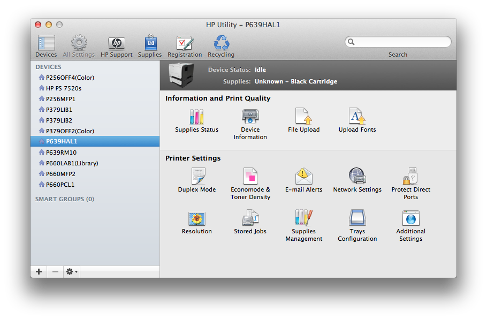Click the Information and Print Quality heading
Viewport: 487px width, 320px height.
pos(218,98)
